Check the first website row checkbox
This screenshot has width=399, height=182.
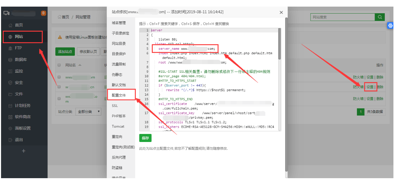click(x=59, y=77)
